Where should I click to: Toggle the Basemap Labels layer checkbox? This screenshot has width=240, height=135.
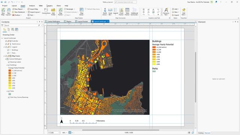9,62
